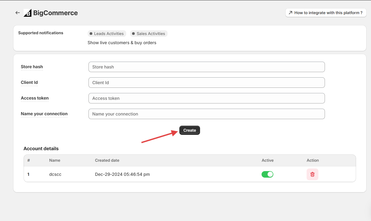
Task: Click row number 1 cell
Action: pyautogui.click(x=29, y=174)
